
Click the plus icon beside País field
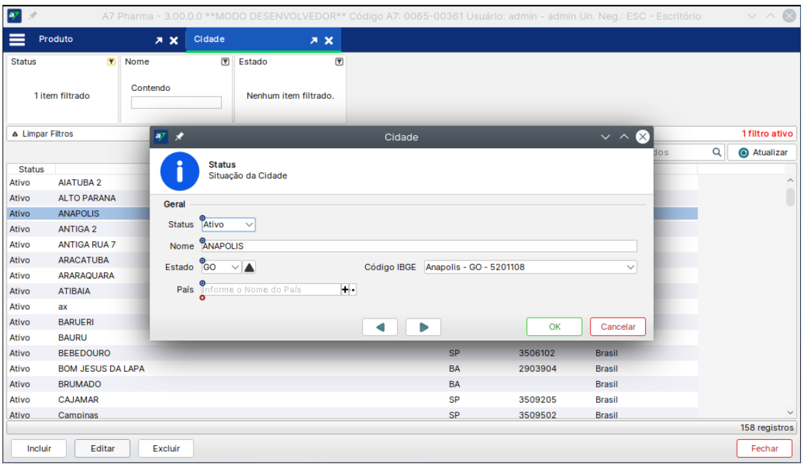click(345, 290)
